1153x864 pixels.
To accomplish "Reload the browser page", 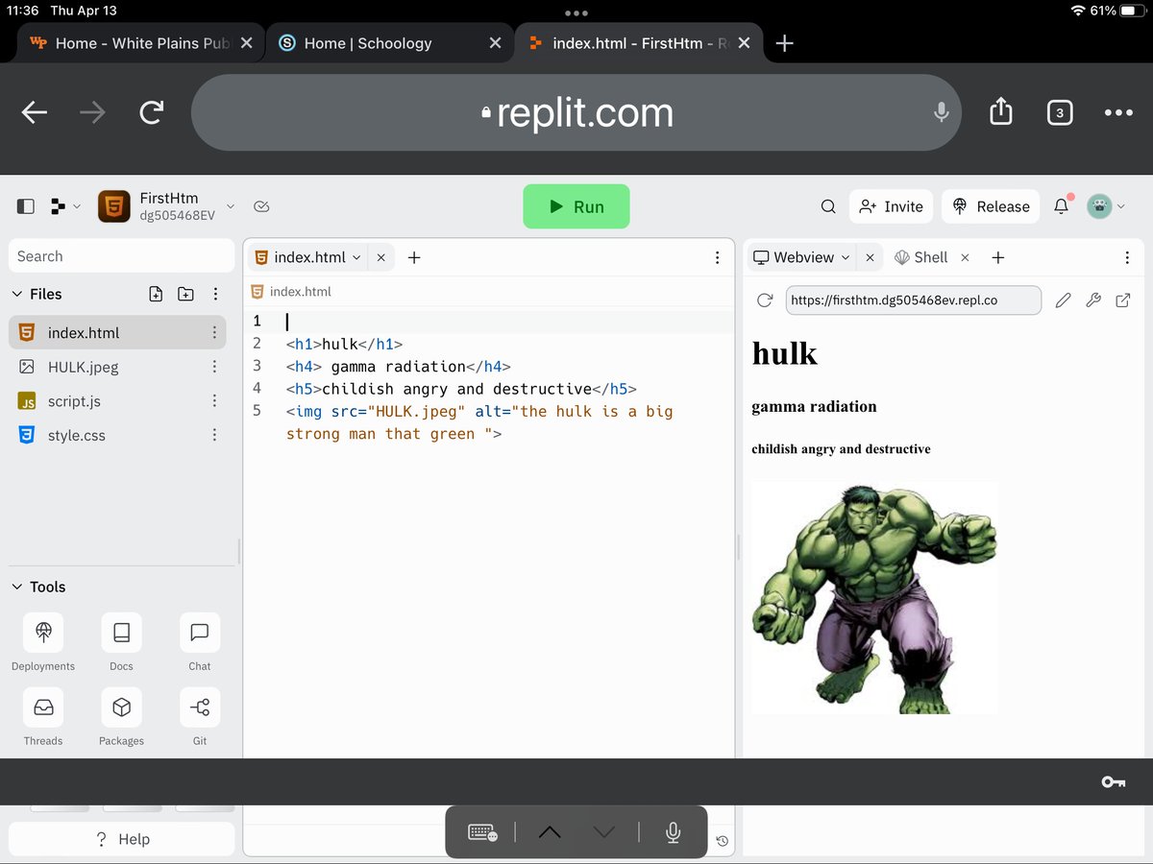I will tap(151, 112).
